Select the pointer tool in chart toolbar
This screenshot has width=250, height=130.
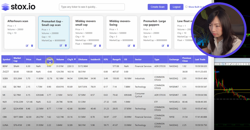coord(223,64)
